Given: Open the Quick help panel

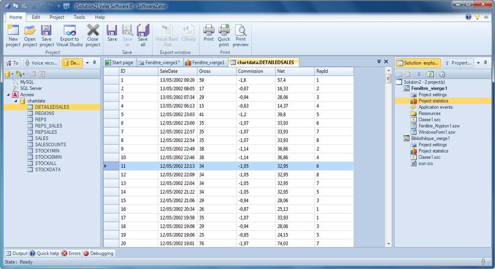Looking at the screenshot, I should [x=45, y=253].
